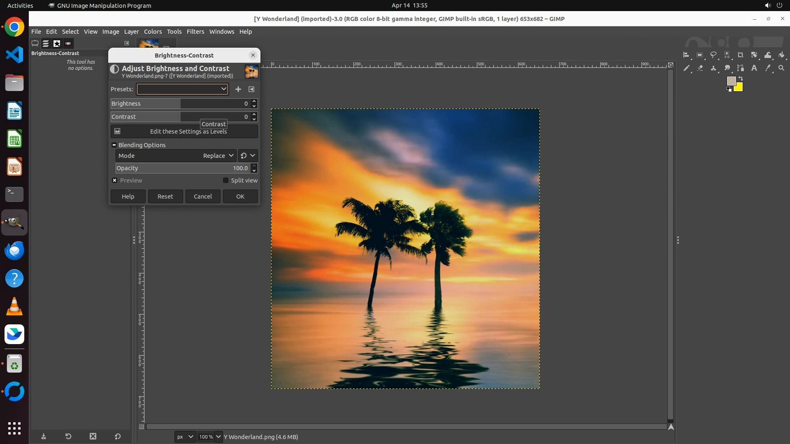This screenshot has width=790, height=444.
Task: Collapse the Blending Options section
Action: pyautogui.click(x=114, y=145)
